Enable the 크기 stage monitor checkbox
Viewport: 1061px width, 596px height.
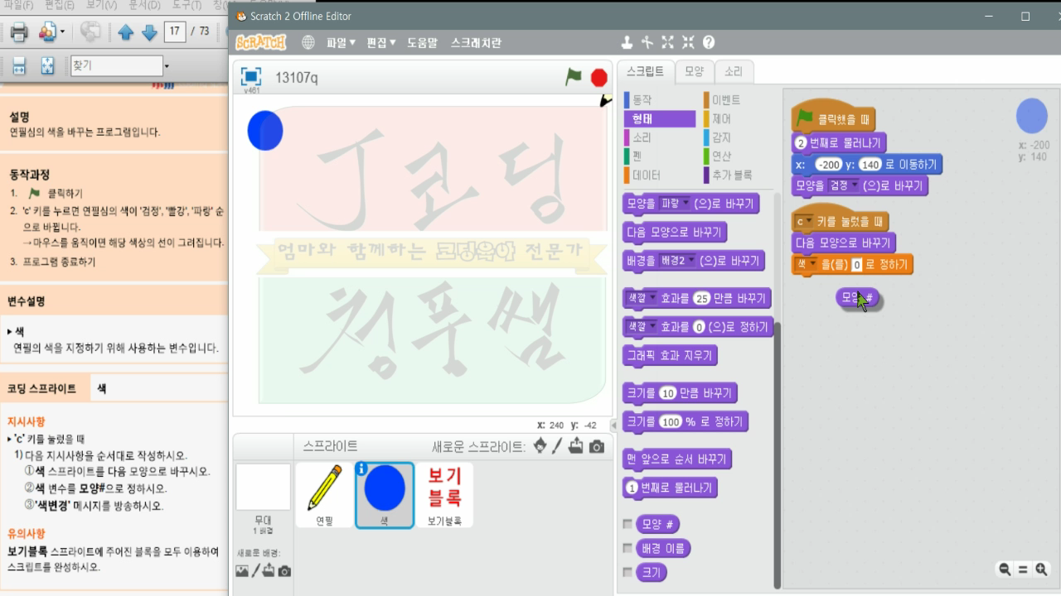628,571
